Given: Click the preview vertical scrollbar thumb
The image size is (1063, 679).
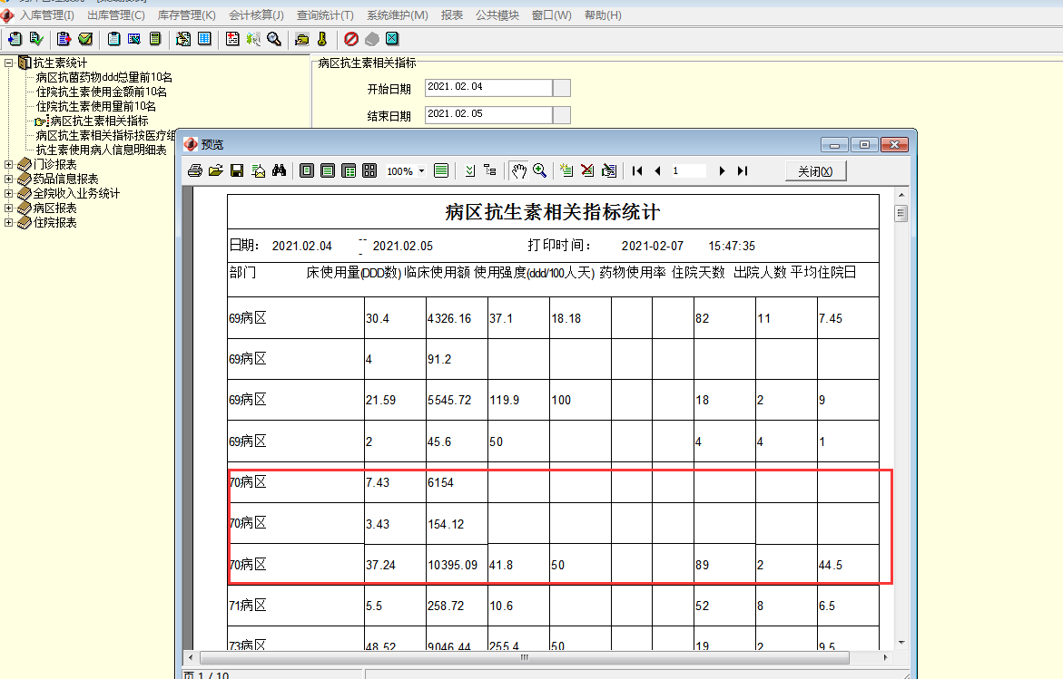Looking at the screenshot, I should [901, 214].
